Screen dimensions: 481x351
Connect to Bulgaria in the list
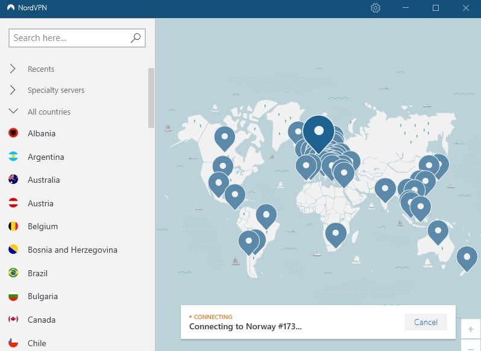(43, 296)
